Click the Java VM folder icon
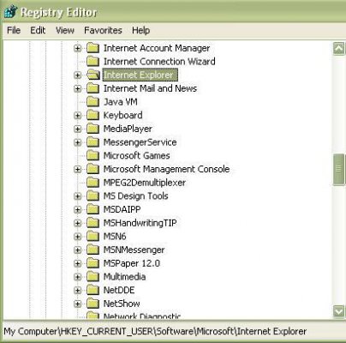The image size is (346, 343). pos(92,102)
